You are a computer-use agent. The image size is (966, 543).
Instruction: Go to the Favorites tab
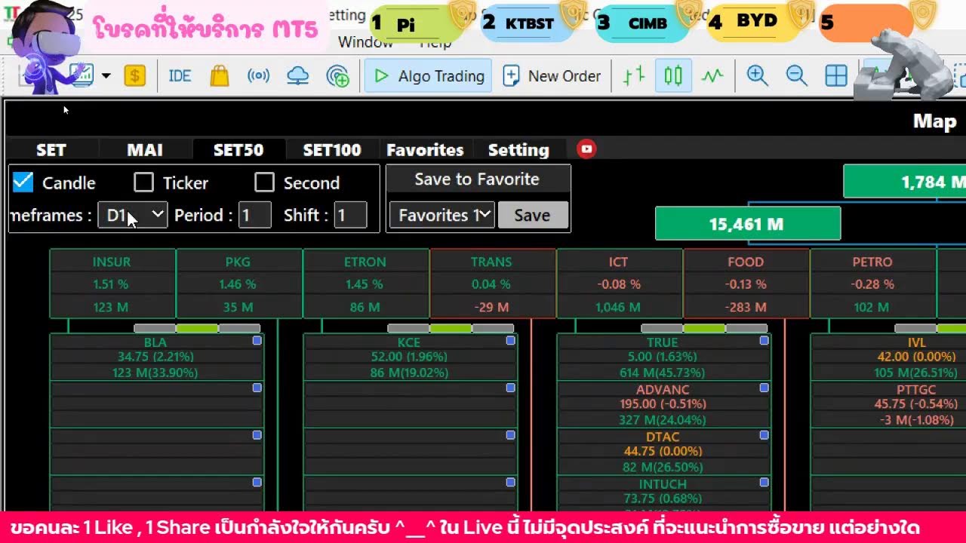(425, 149)
